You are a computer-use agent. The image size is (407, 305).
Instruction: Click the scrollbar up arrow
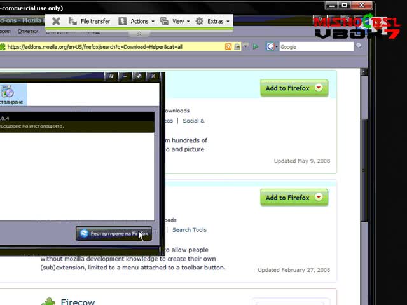(x=364, y=72)
